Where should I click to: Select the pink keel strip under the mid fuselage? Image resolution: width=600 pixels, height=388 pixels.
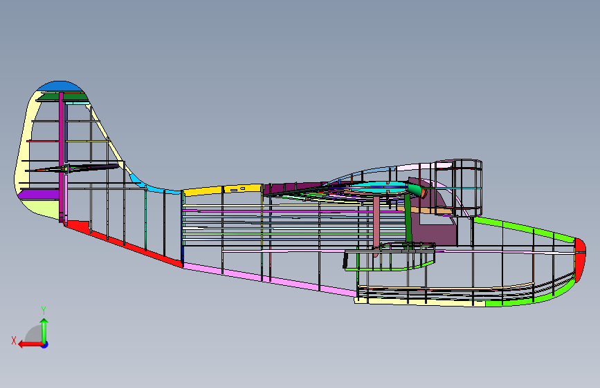click(x=269, y=280)
